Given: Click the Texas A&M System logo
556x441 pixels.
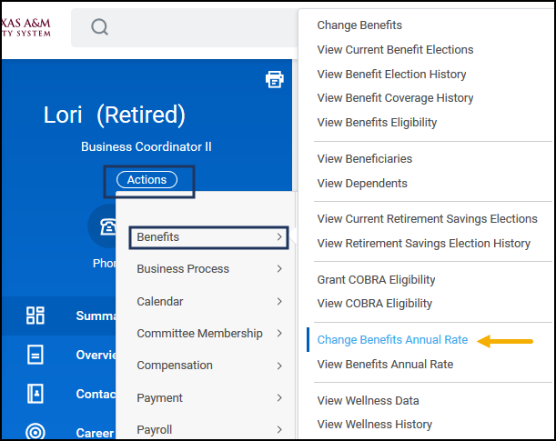Looking at the screenshot, I should pyautogui.click(x=27, y=27).
